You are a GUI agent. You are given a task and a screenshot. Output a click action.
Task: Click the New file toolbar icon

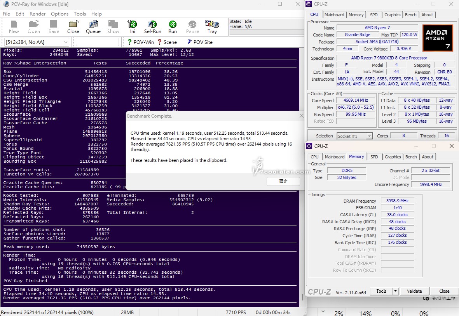coord(14,27)
